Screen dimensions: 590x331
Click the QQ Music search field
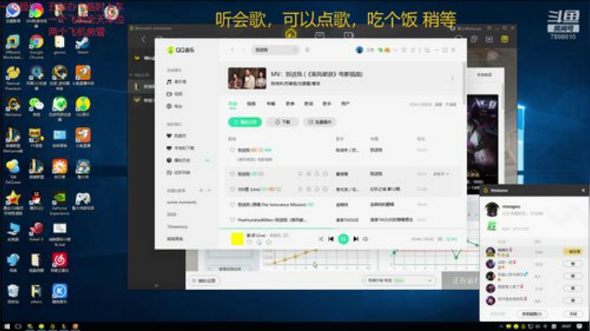275,50
